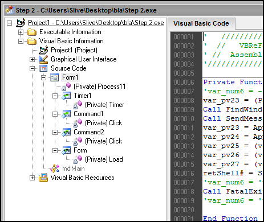Click the Command1 control icon
Viewport: 264px width, 222px height.
coord(66,114)
